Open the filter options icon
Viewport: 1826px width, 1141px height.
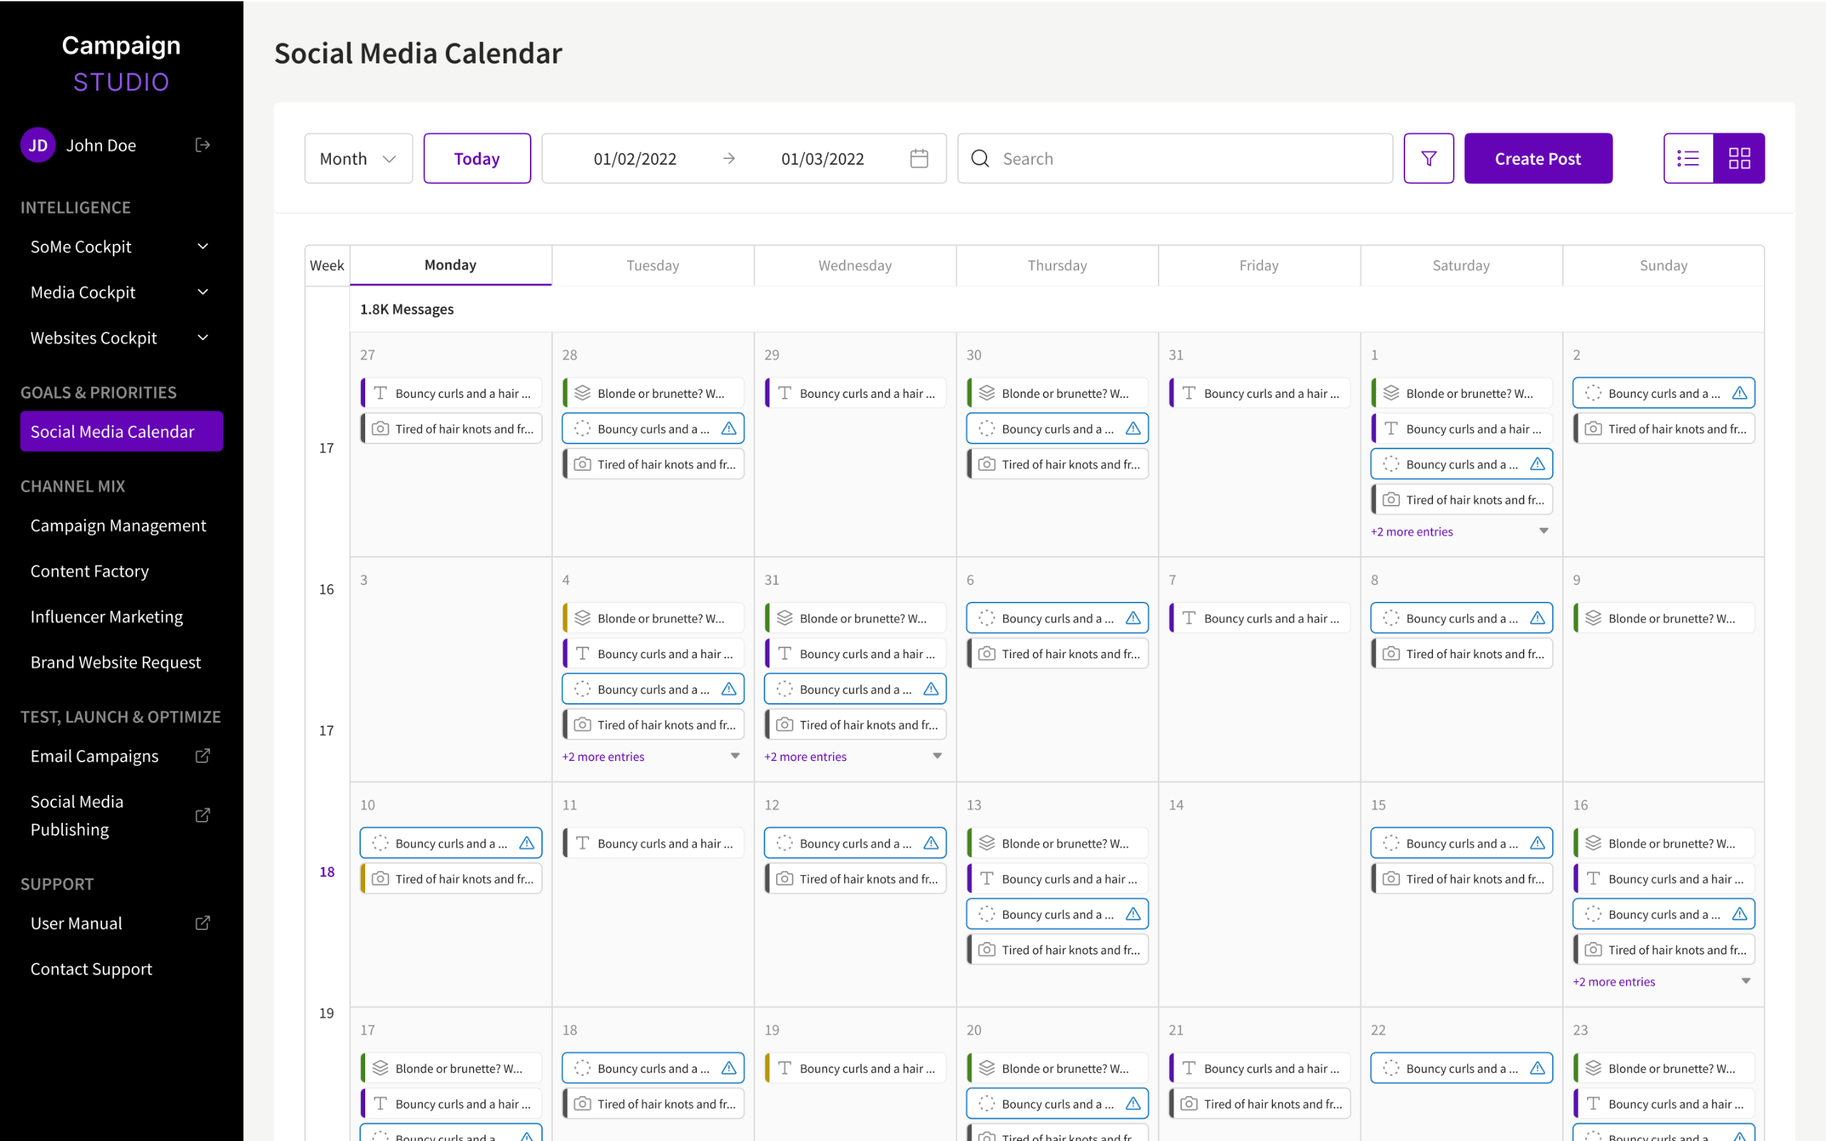[x=1427, y=158]
